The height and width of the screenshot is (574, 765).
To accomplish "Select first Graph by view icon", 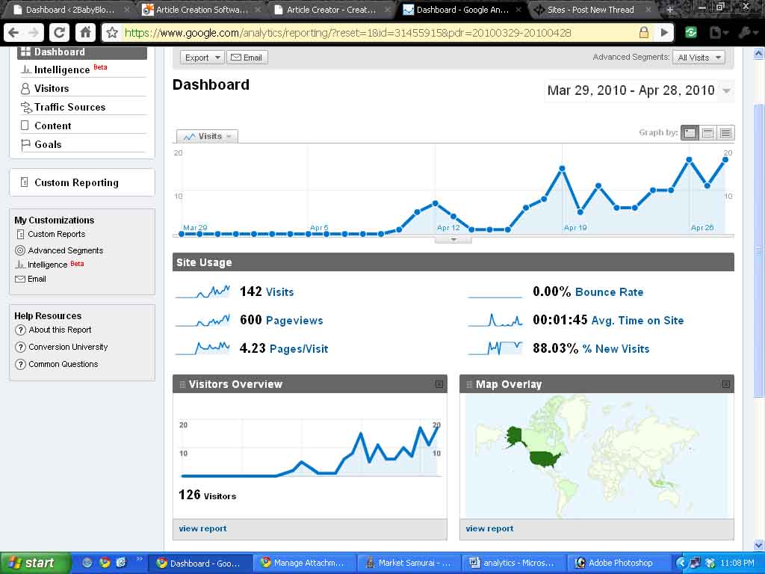I will click(x=690, y=133).
